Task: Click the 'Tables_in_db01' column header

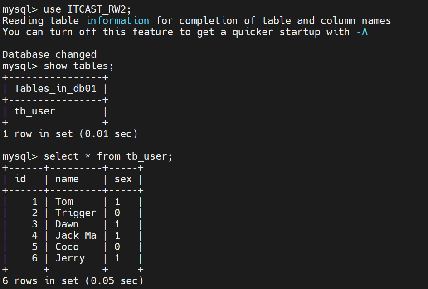Action: [x=55, y=89]
